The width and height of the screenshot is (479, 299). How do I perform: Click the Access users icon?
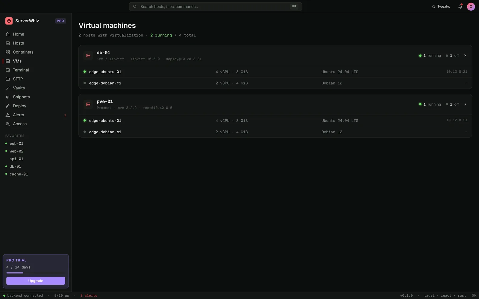coord(8,124)
